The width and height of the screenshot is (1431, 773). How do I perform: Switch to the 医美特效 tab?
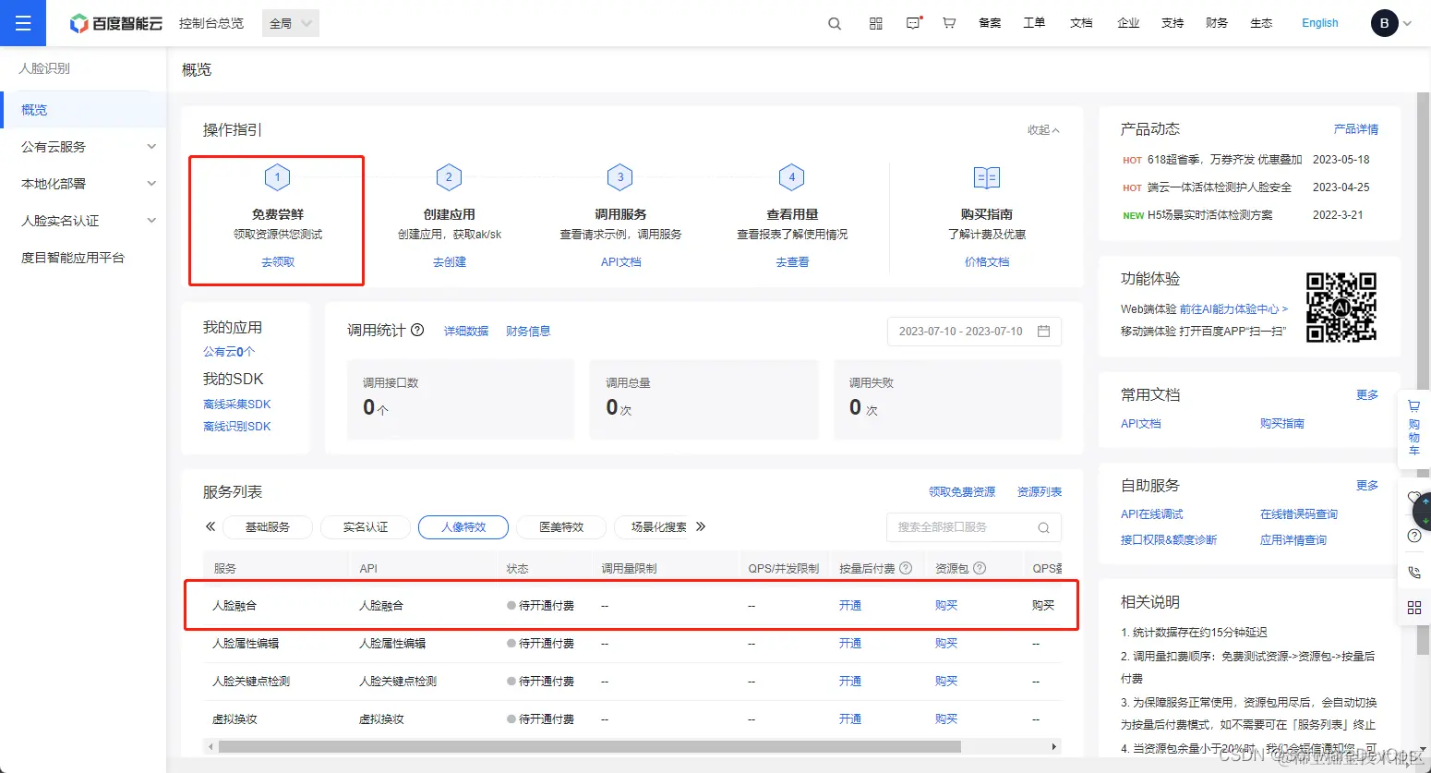coord(562,527)
